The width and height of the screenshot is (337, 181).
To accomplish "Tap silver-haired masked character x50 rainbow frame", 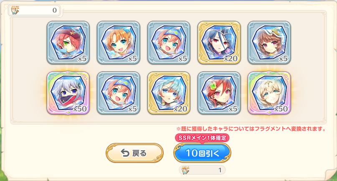I will coord(68,93).
